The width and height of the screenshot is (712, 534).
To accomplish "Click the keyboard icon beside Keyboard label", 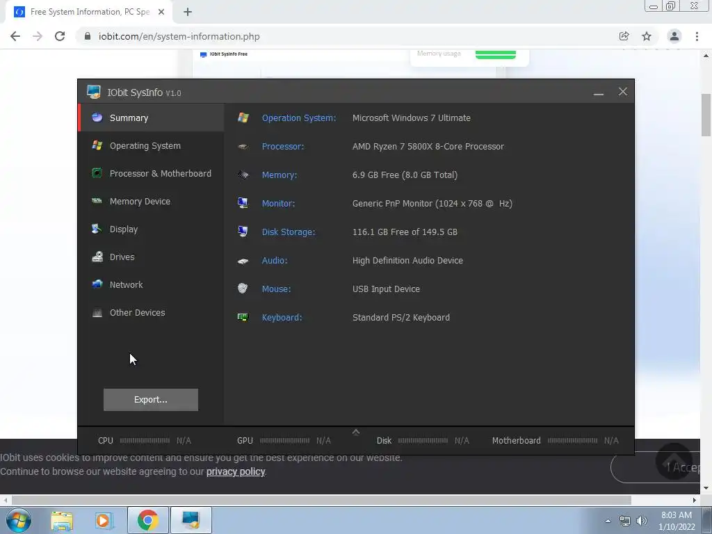I will tap(243, 317).
